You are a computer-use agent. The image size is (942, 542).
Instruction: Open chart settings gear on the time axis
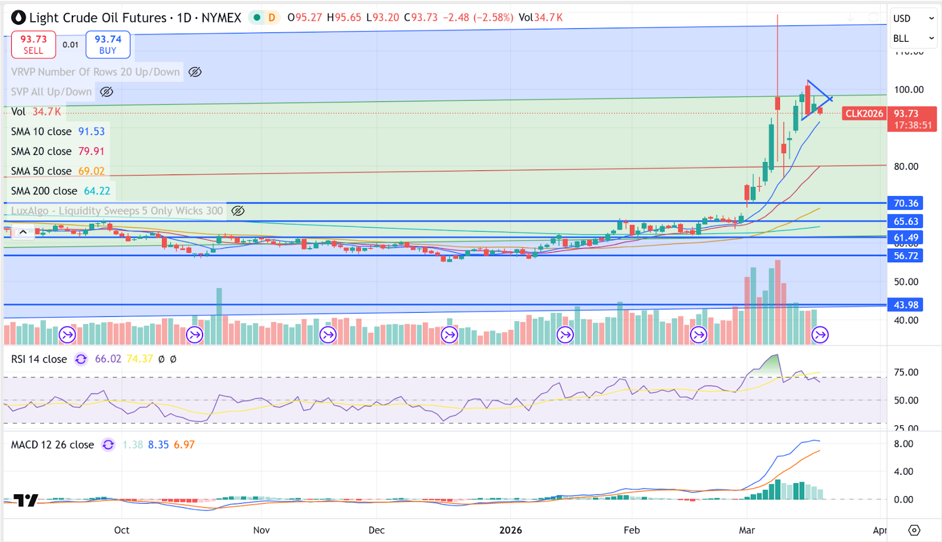tap(914, 530)
